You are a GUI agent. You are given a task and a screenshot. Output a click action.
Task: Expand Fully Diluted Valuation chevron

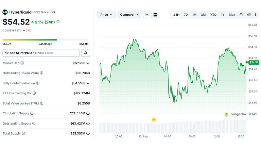pos(88,83)
